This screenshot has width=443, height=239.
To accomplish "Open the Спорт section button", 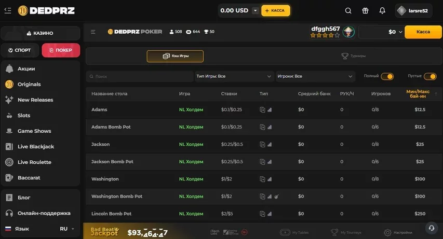I will [20, 50].
